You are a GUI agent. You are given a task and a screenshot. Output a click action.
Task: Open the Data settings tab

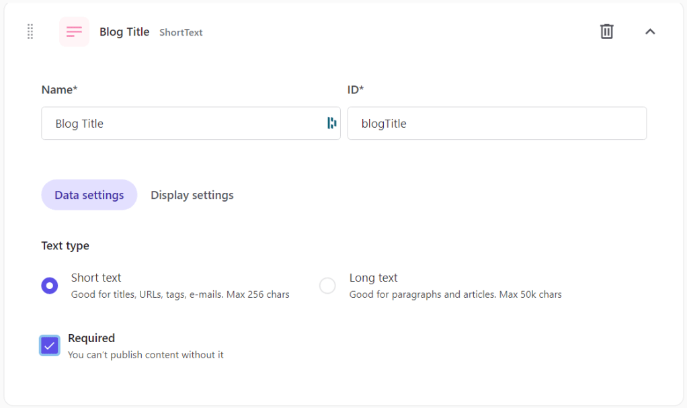pyautogui.click(x=89, y=195)
